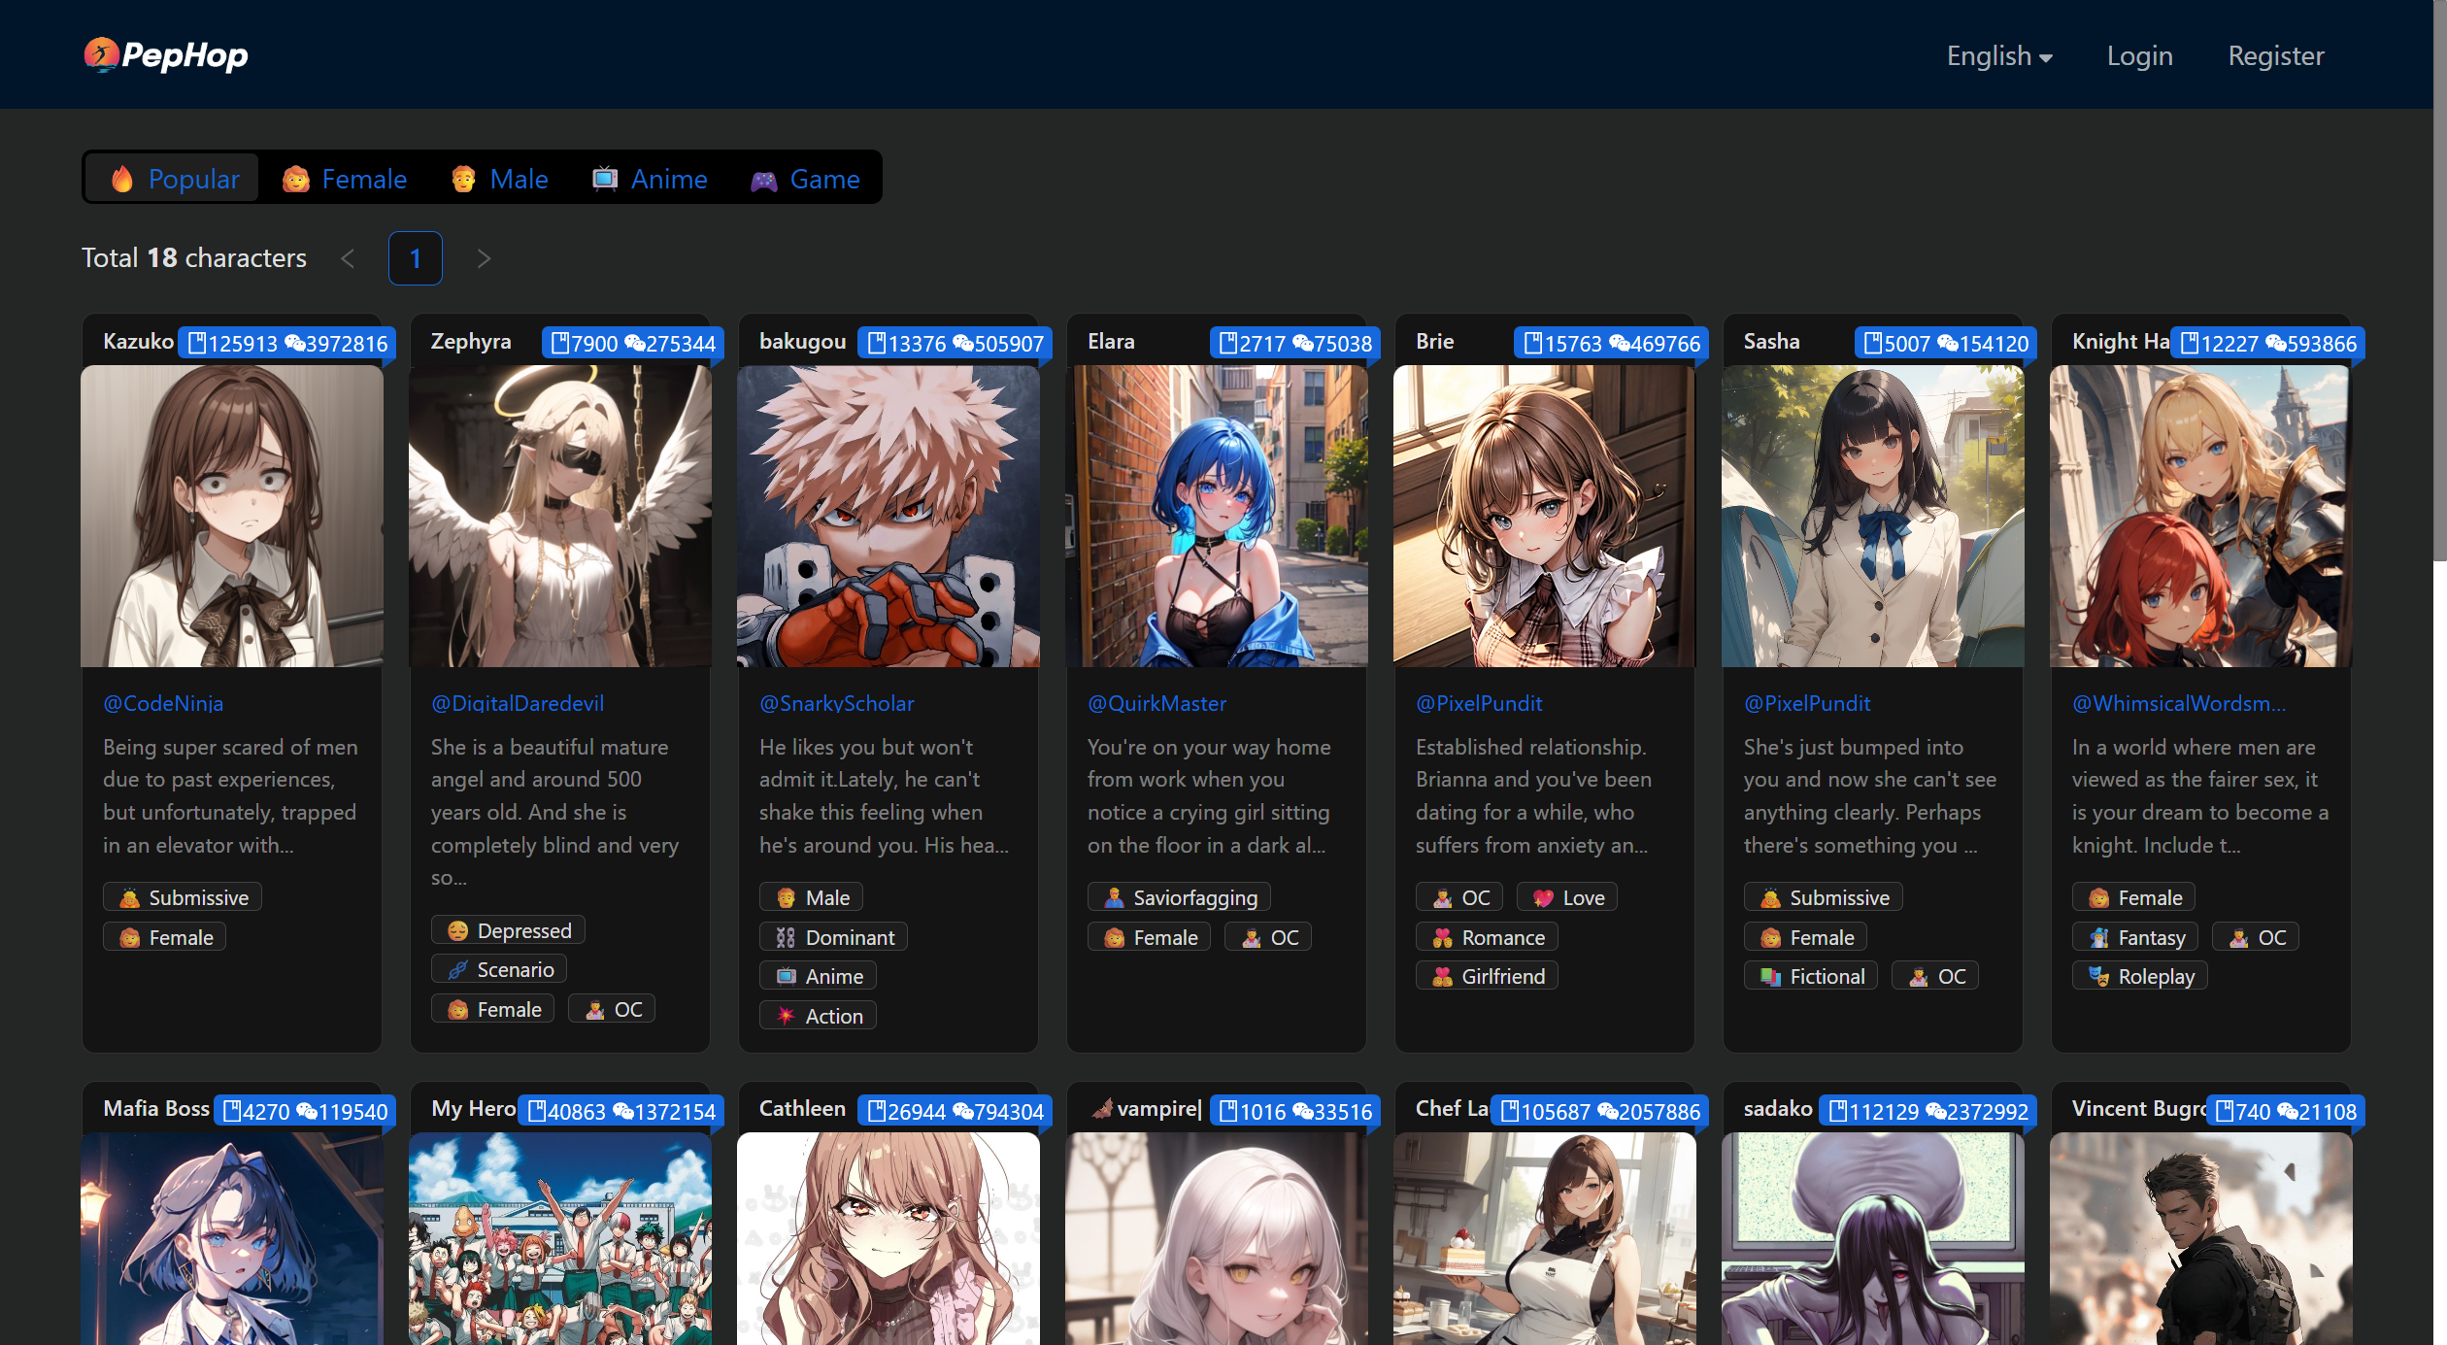2447x1345 pixels.
Task: Toggle the Submissive tag on Kazuko's card
Action: point(181,896)
